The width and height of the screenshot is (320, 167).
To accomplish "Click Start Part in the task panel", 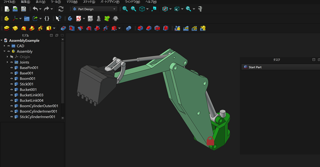I will 255,67.
